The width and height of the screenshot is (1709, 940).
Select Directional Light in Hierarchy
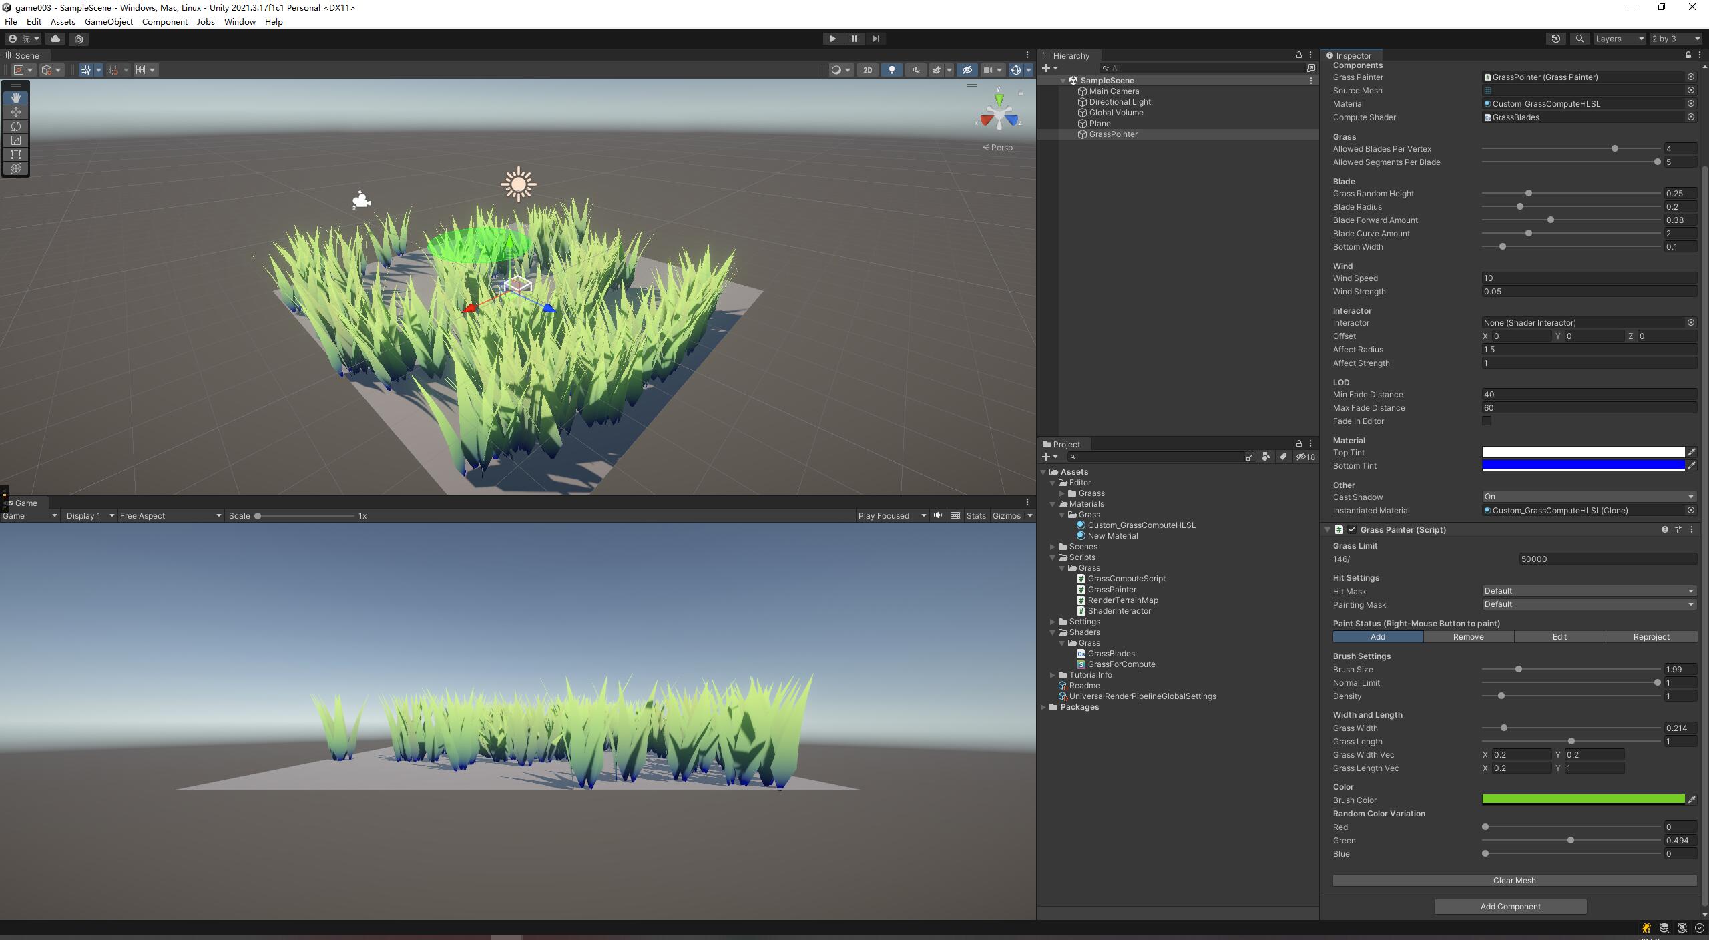click(1120, 102)
